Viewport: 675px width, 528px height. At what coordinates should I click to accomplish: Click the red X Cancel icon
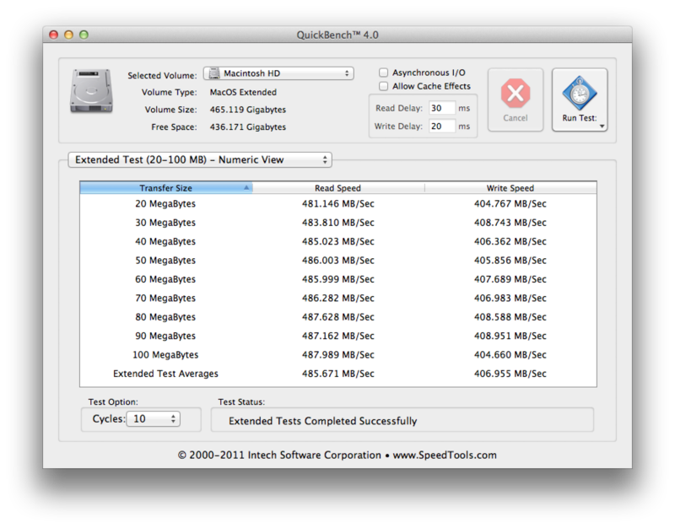tap(516, 93)
